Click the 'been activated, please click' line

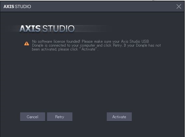55,49
